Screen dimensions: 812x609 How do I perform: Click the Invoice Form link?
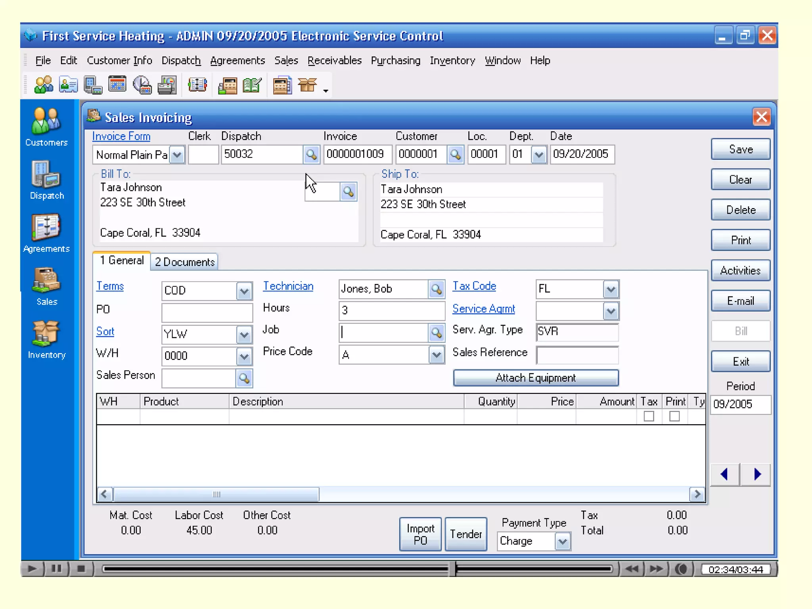pyautogui.click(x=121, y=136)
